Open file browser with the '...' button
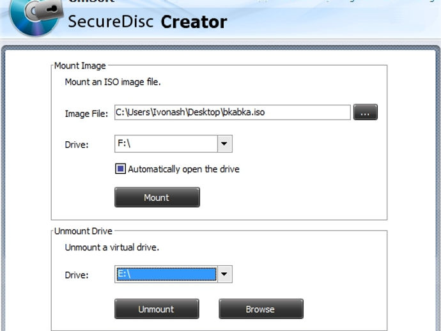Viewport: 441px width, 331px height. 366,112
